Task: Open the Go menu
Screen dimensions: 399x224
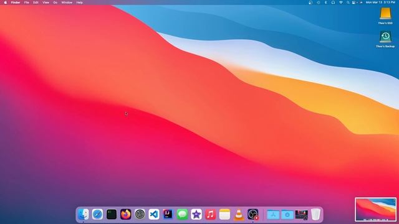Action: (55, 2)
